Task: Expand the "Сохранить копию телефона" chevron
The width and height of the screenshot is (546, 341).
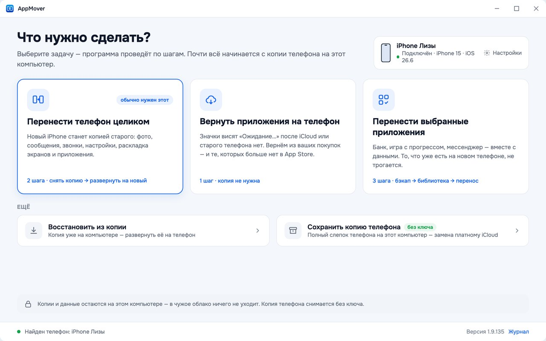Action: (x=517, y=231)
